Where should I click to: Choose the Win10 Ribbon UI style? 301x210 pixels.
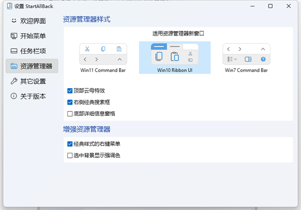tap(175, 58)
